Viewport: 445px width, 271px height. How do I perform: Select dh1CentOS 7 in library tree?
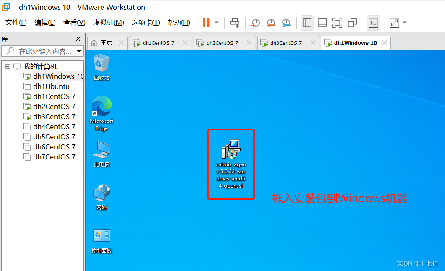pyautogui.click(x=54, y=96)
